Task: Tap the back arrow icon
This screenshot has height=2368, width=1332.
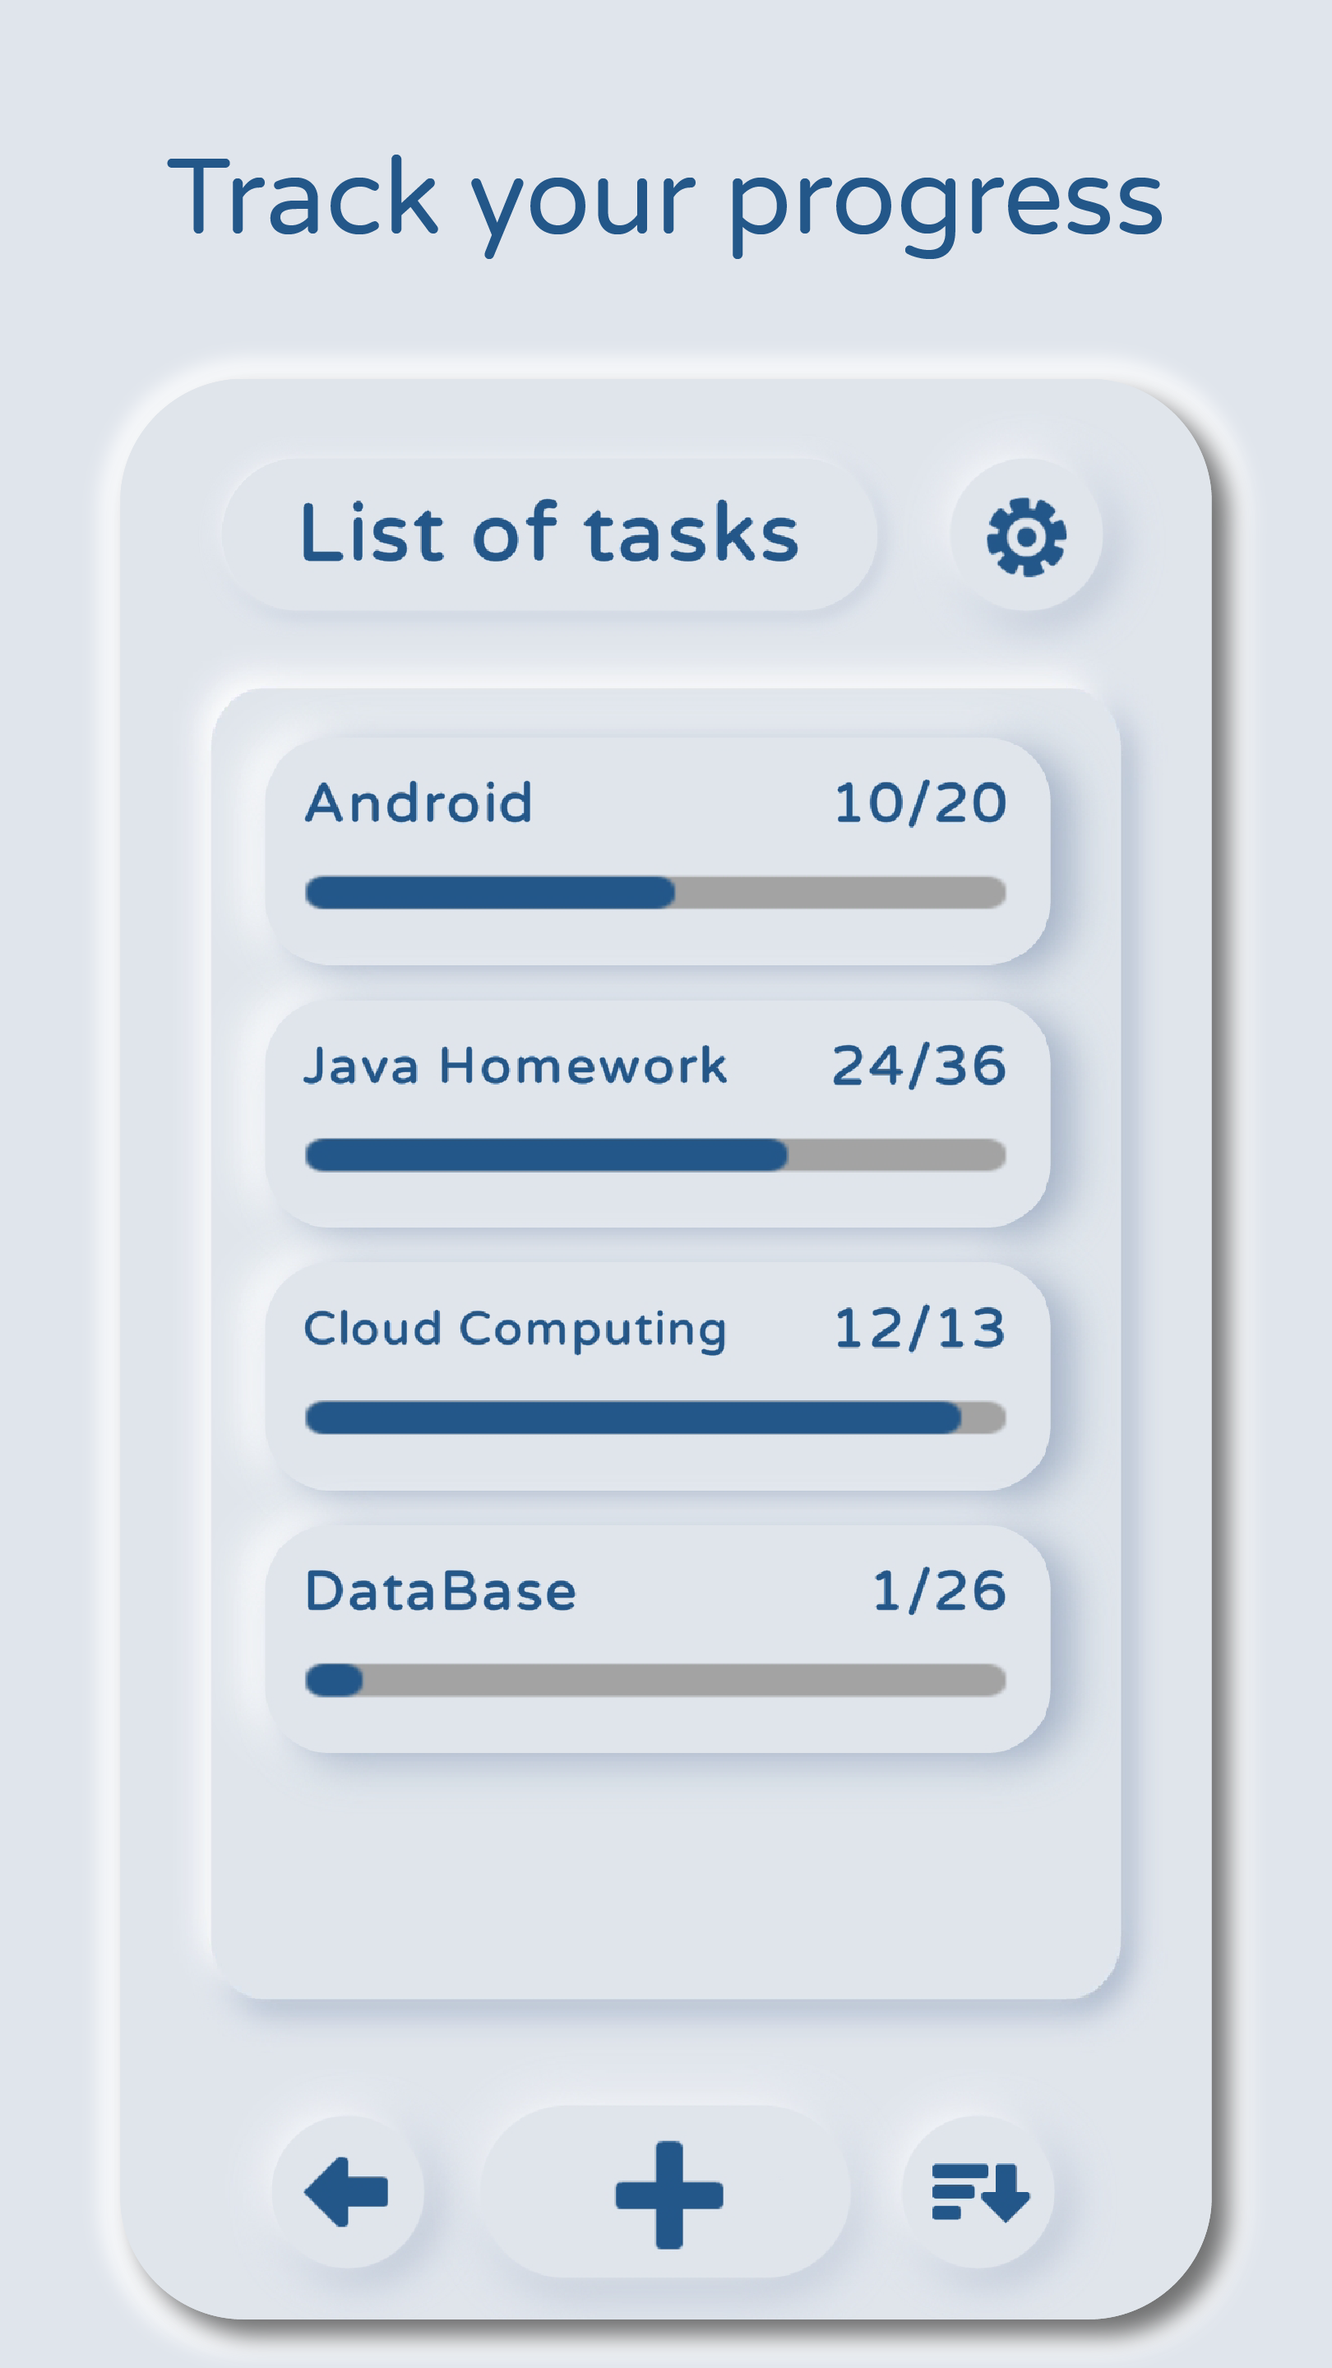Action: pyautogui.click(x=348, y=2192)
